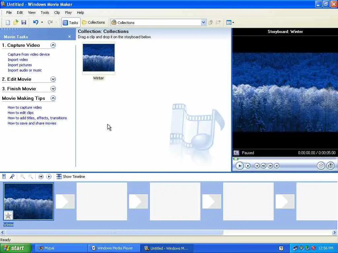The height and width of the screenshot is (253, 338).
Task: Click the Up One Level icon
Action: click(x=211, y=22)
